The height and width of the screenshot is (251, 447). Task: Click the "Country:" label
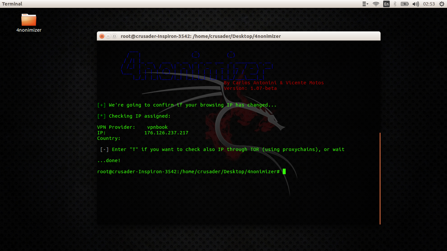(109, 138)
